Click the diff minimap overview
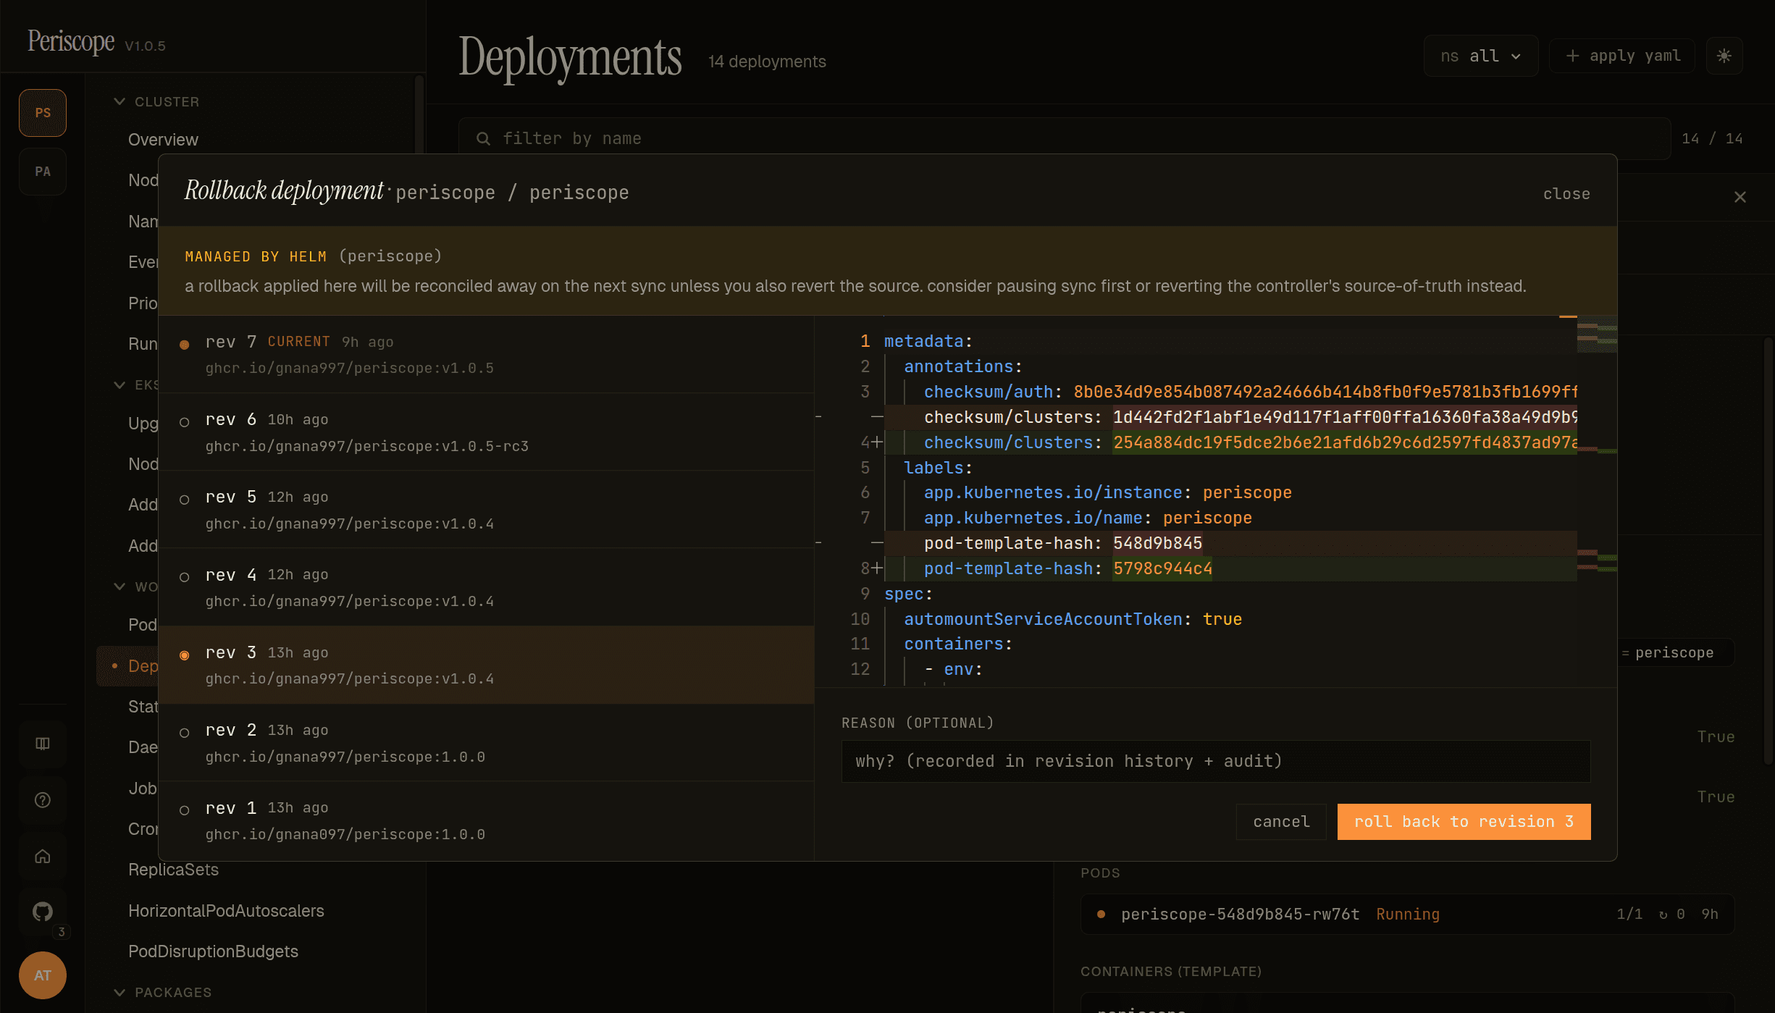The width and height of the screenshot is (1775, 1013). tap(1597, 501)
